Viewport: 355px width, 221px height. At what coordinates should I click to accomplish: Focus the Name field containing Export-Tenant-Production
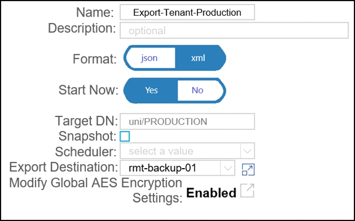pos(187,12)
